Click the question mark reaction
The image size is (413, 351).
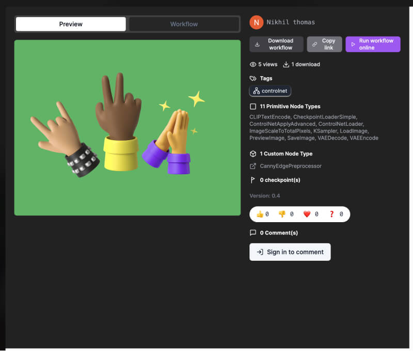tap(331, 214)
